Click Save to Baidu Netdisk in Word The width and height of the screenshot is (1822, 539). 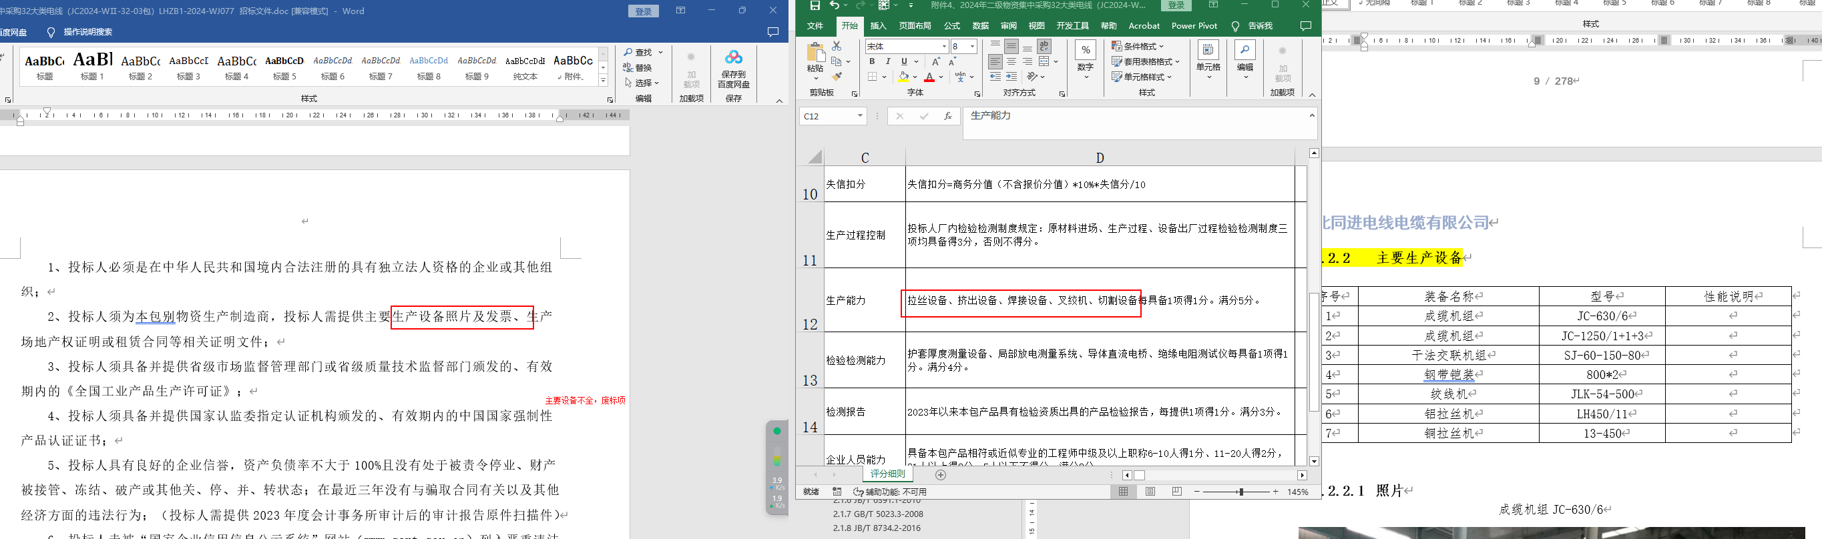[734, 69]
